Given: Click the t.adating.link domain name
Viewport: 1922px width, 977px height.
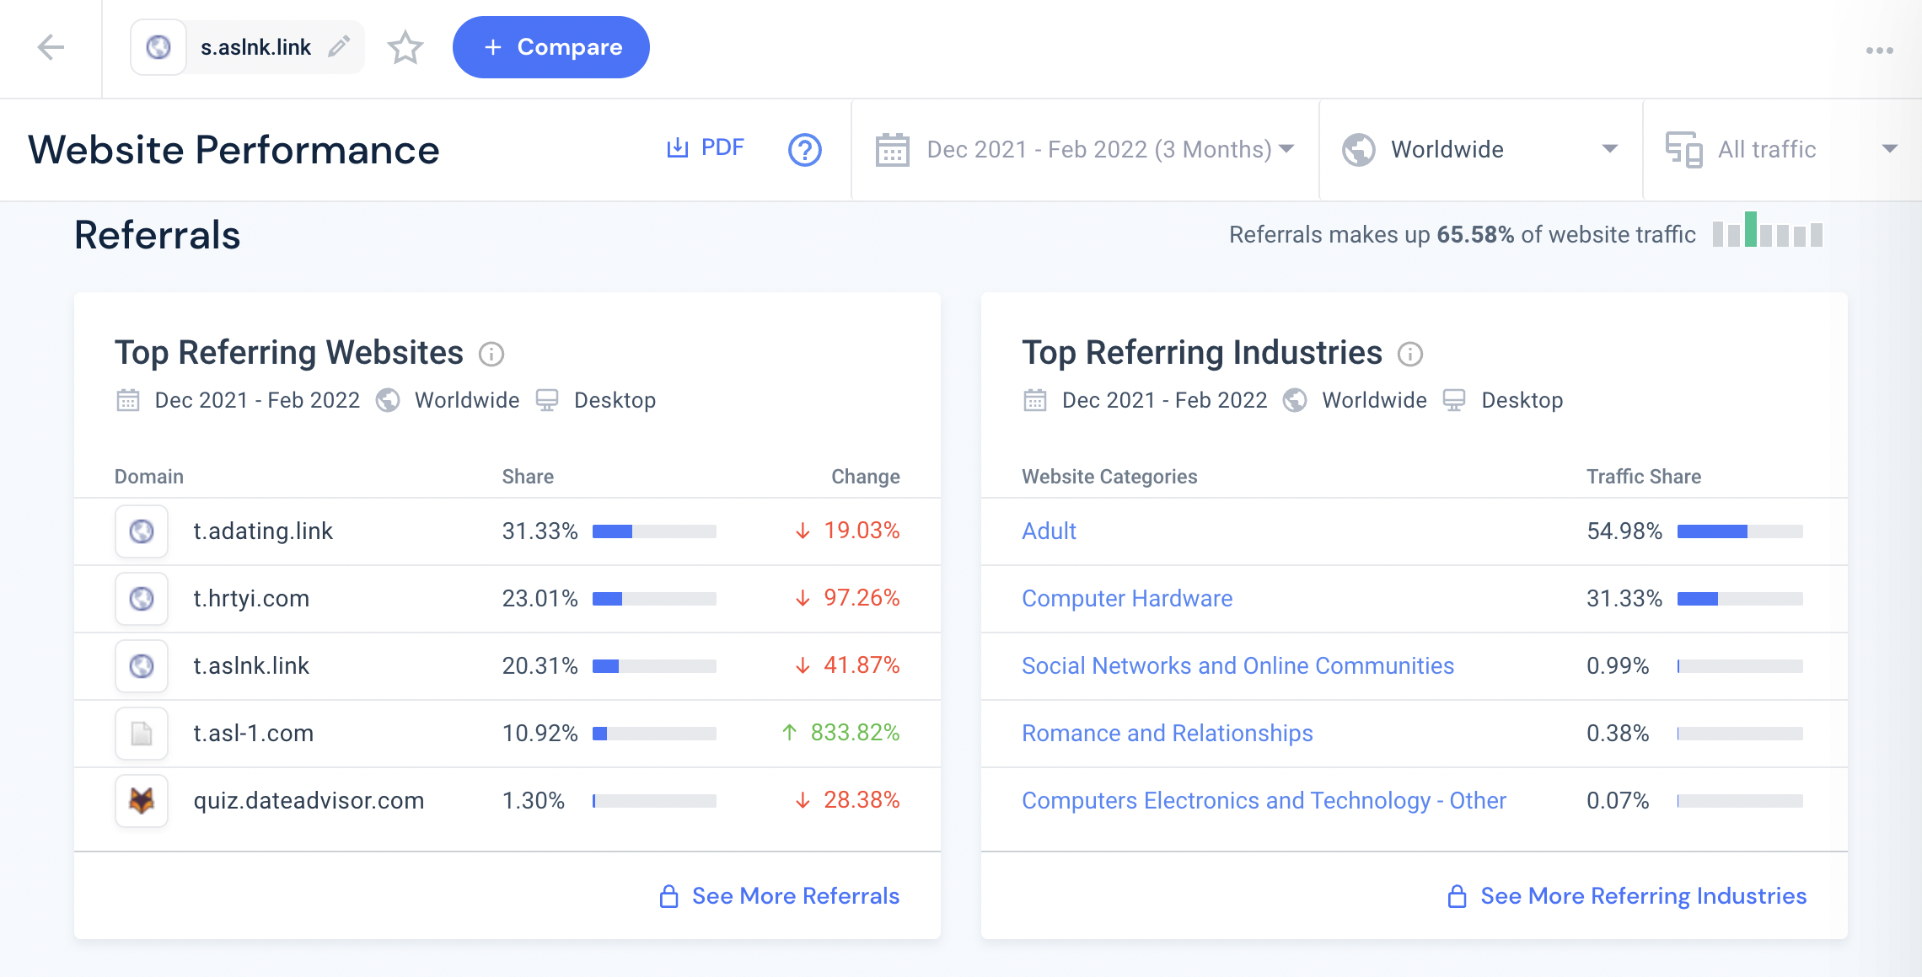Looking at the screenshot, I should [263, 531].
